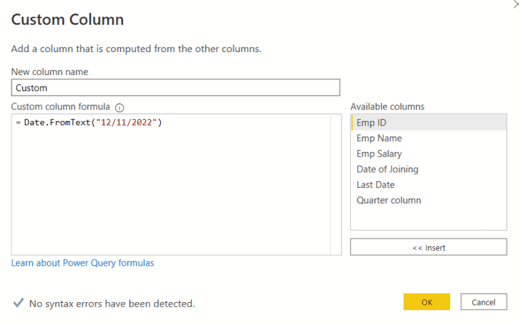The width and height of the screenshot is (519, 325).
Task: Select the Emp Salary column
Action: pos(428,153)
